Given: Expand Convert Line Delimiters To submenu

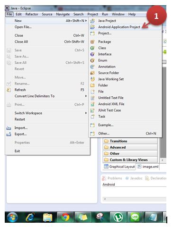Looking at the screenshot, I should coord(86,96).
